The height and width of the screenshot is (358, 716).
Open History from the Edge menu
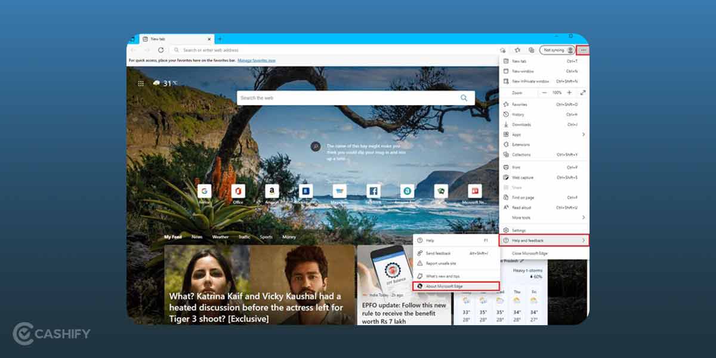tap(519, 114)
